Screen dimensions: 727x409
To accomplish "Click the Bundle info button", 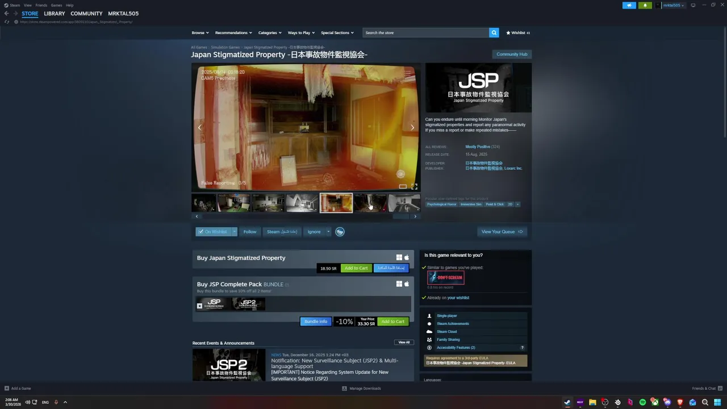I will [x=316, y=322].
